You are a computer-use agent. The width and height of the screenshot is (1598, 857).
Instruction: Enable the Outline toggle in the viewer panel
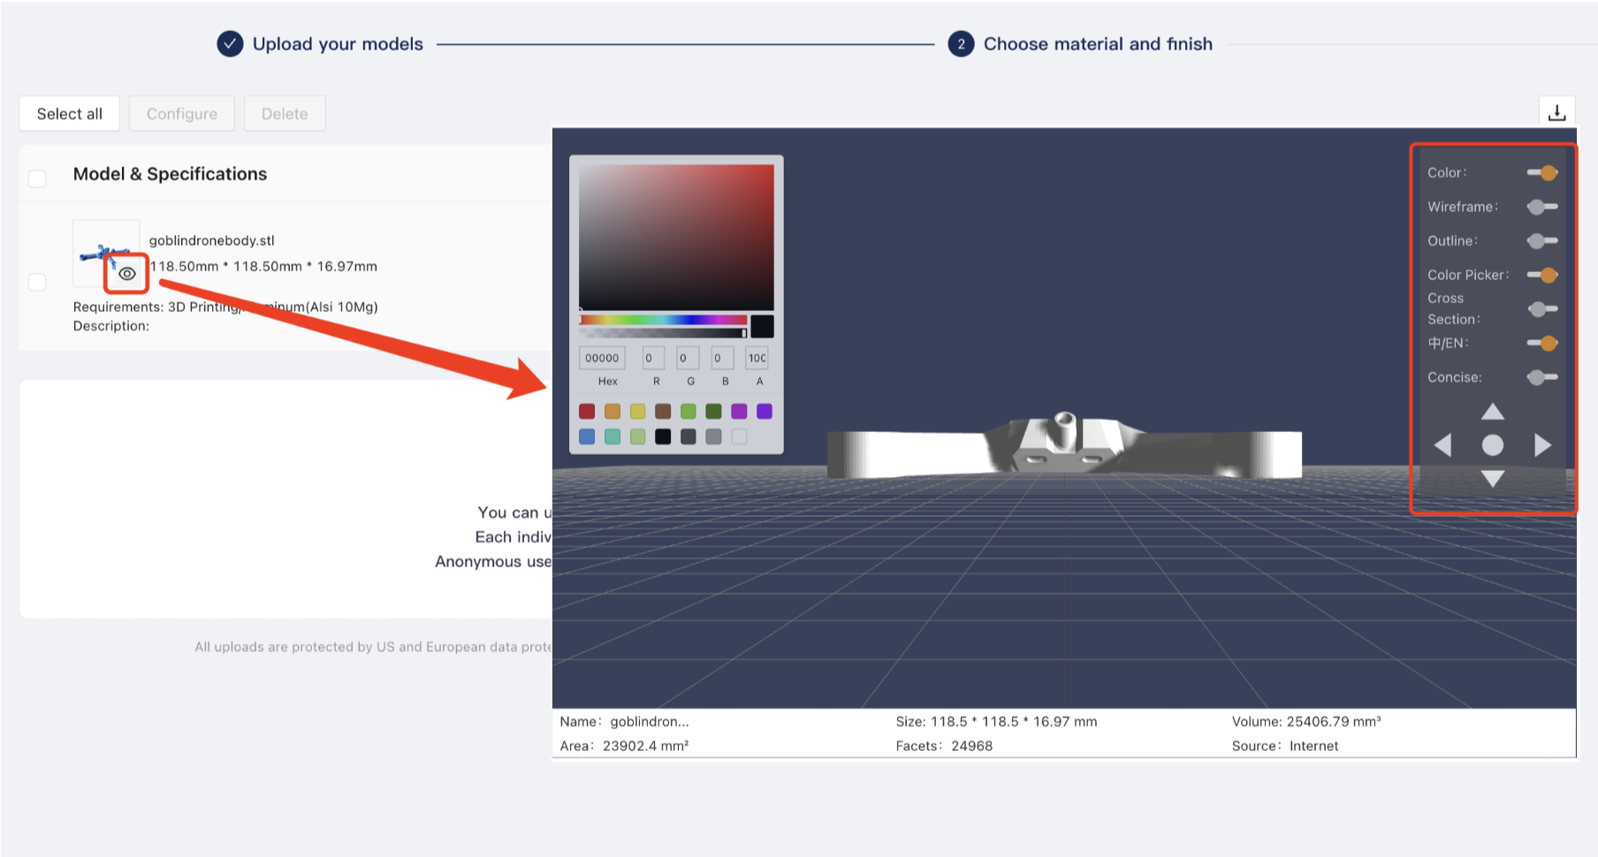point(1541,240)
